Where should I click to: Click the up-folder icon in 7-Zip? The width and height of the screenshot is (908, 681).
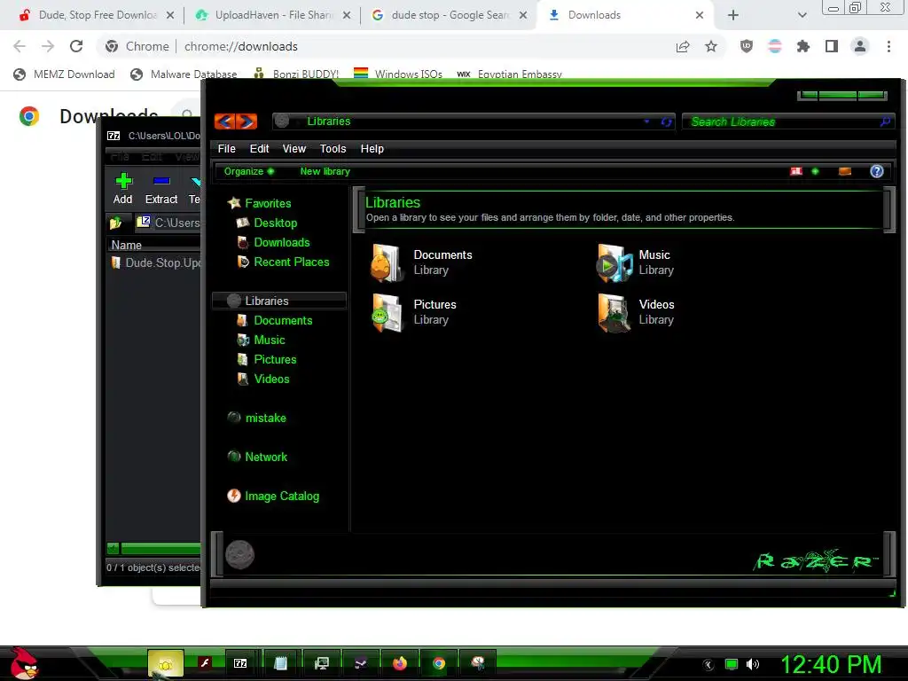[116, 223]
